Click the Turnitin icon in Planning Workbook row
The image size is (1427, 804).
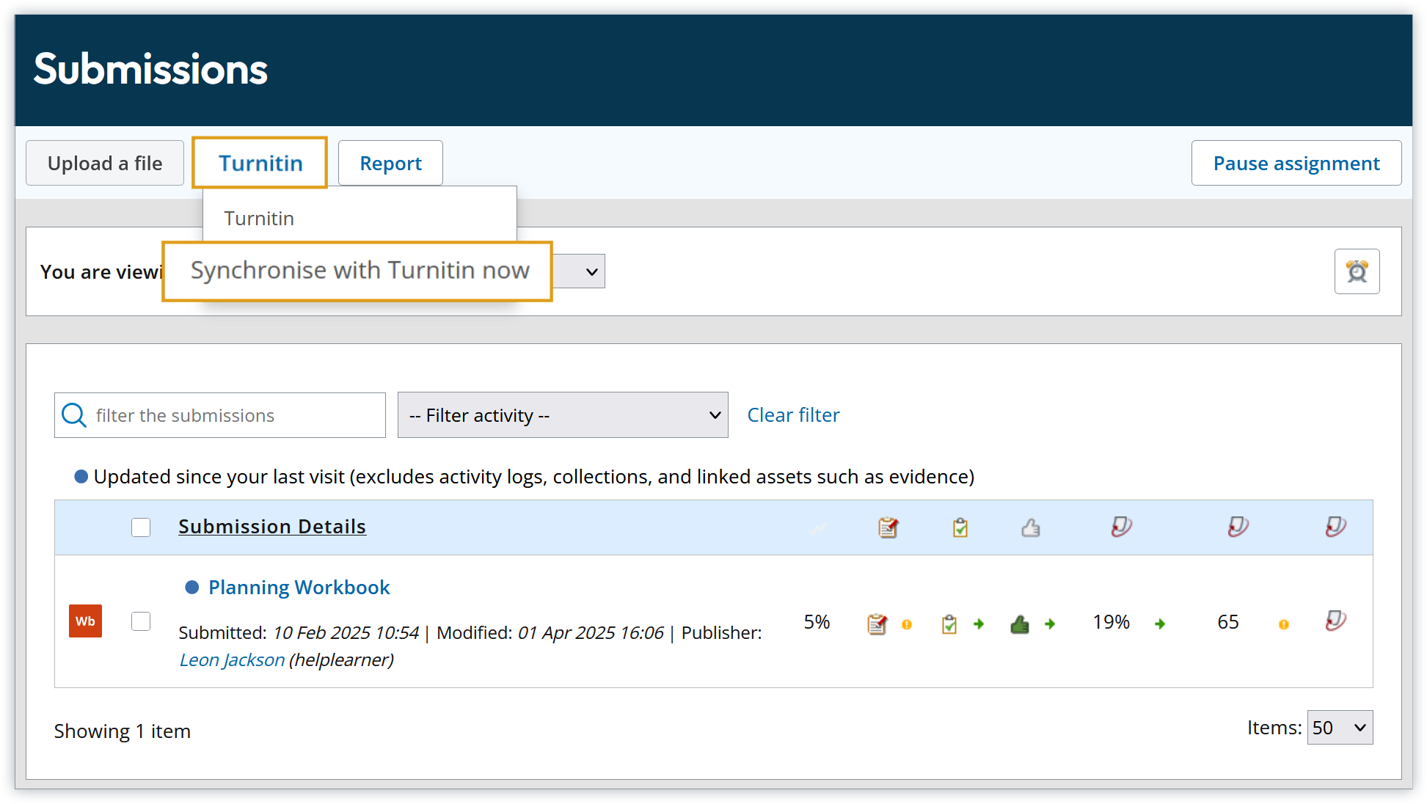[1335, 621]
